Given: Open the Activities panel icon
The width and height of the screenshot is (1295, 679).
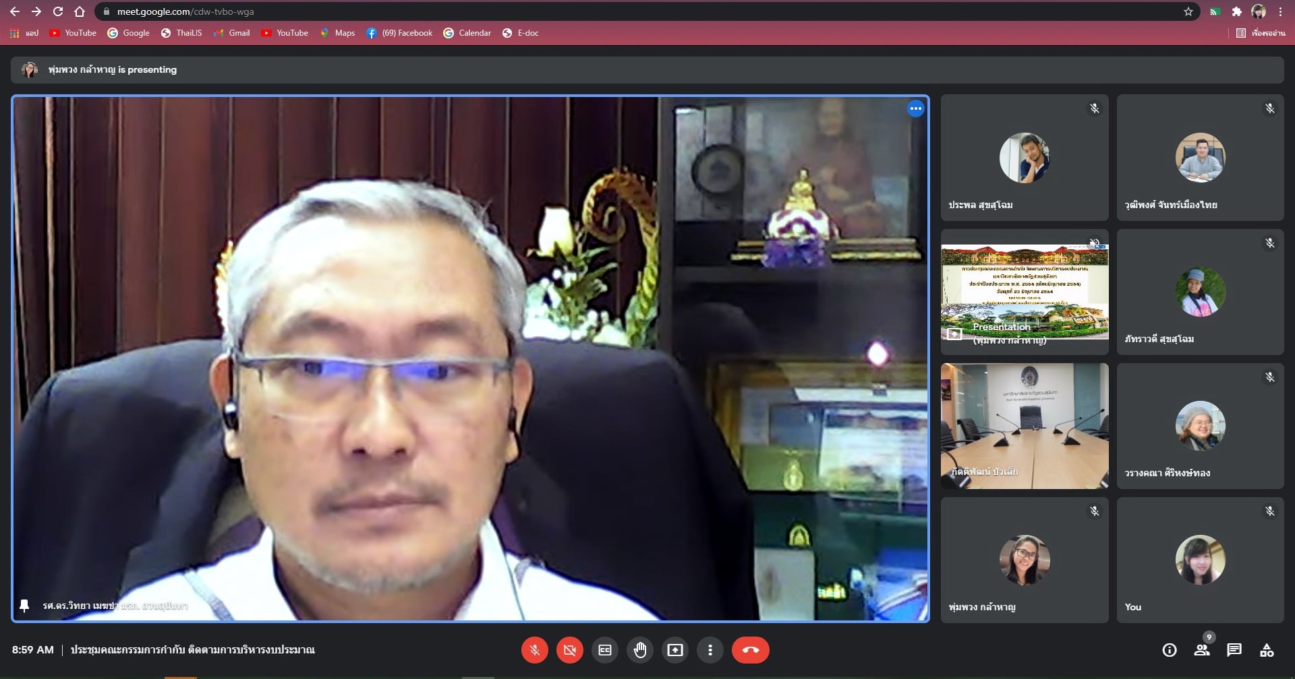Looking at the screenshot, I should pos(1267,650).
